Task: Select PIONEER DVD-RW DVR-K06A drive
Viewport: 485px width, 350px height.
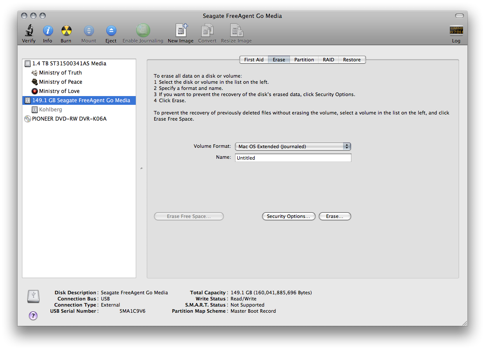Action: (x=79, y=119)
